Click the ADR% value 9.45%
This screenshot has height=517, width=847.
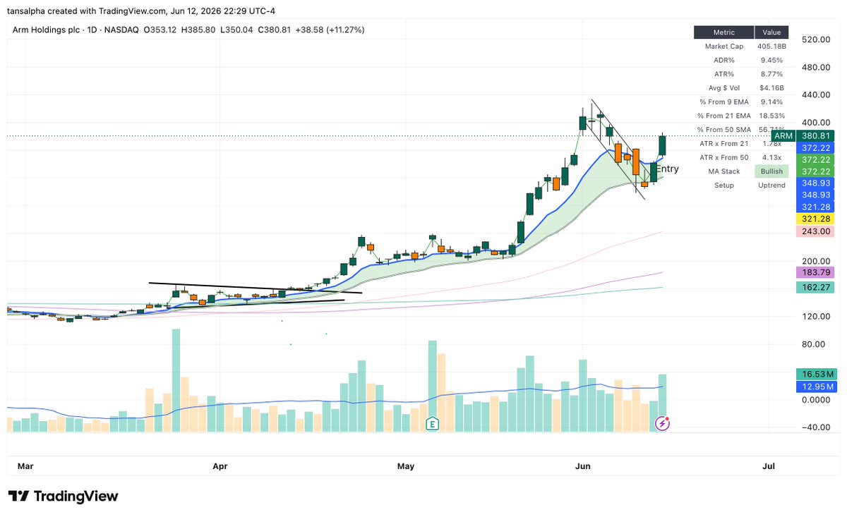point(771,60)
